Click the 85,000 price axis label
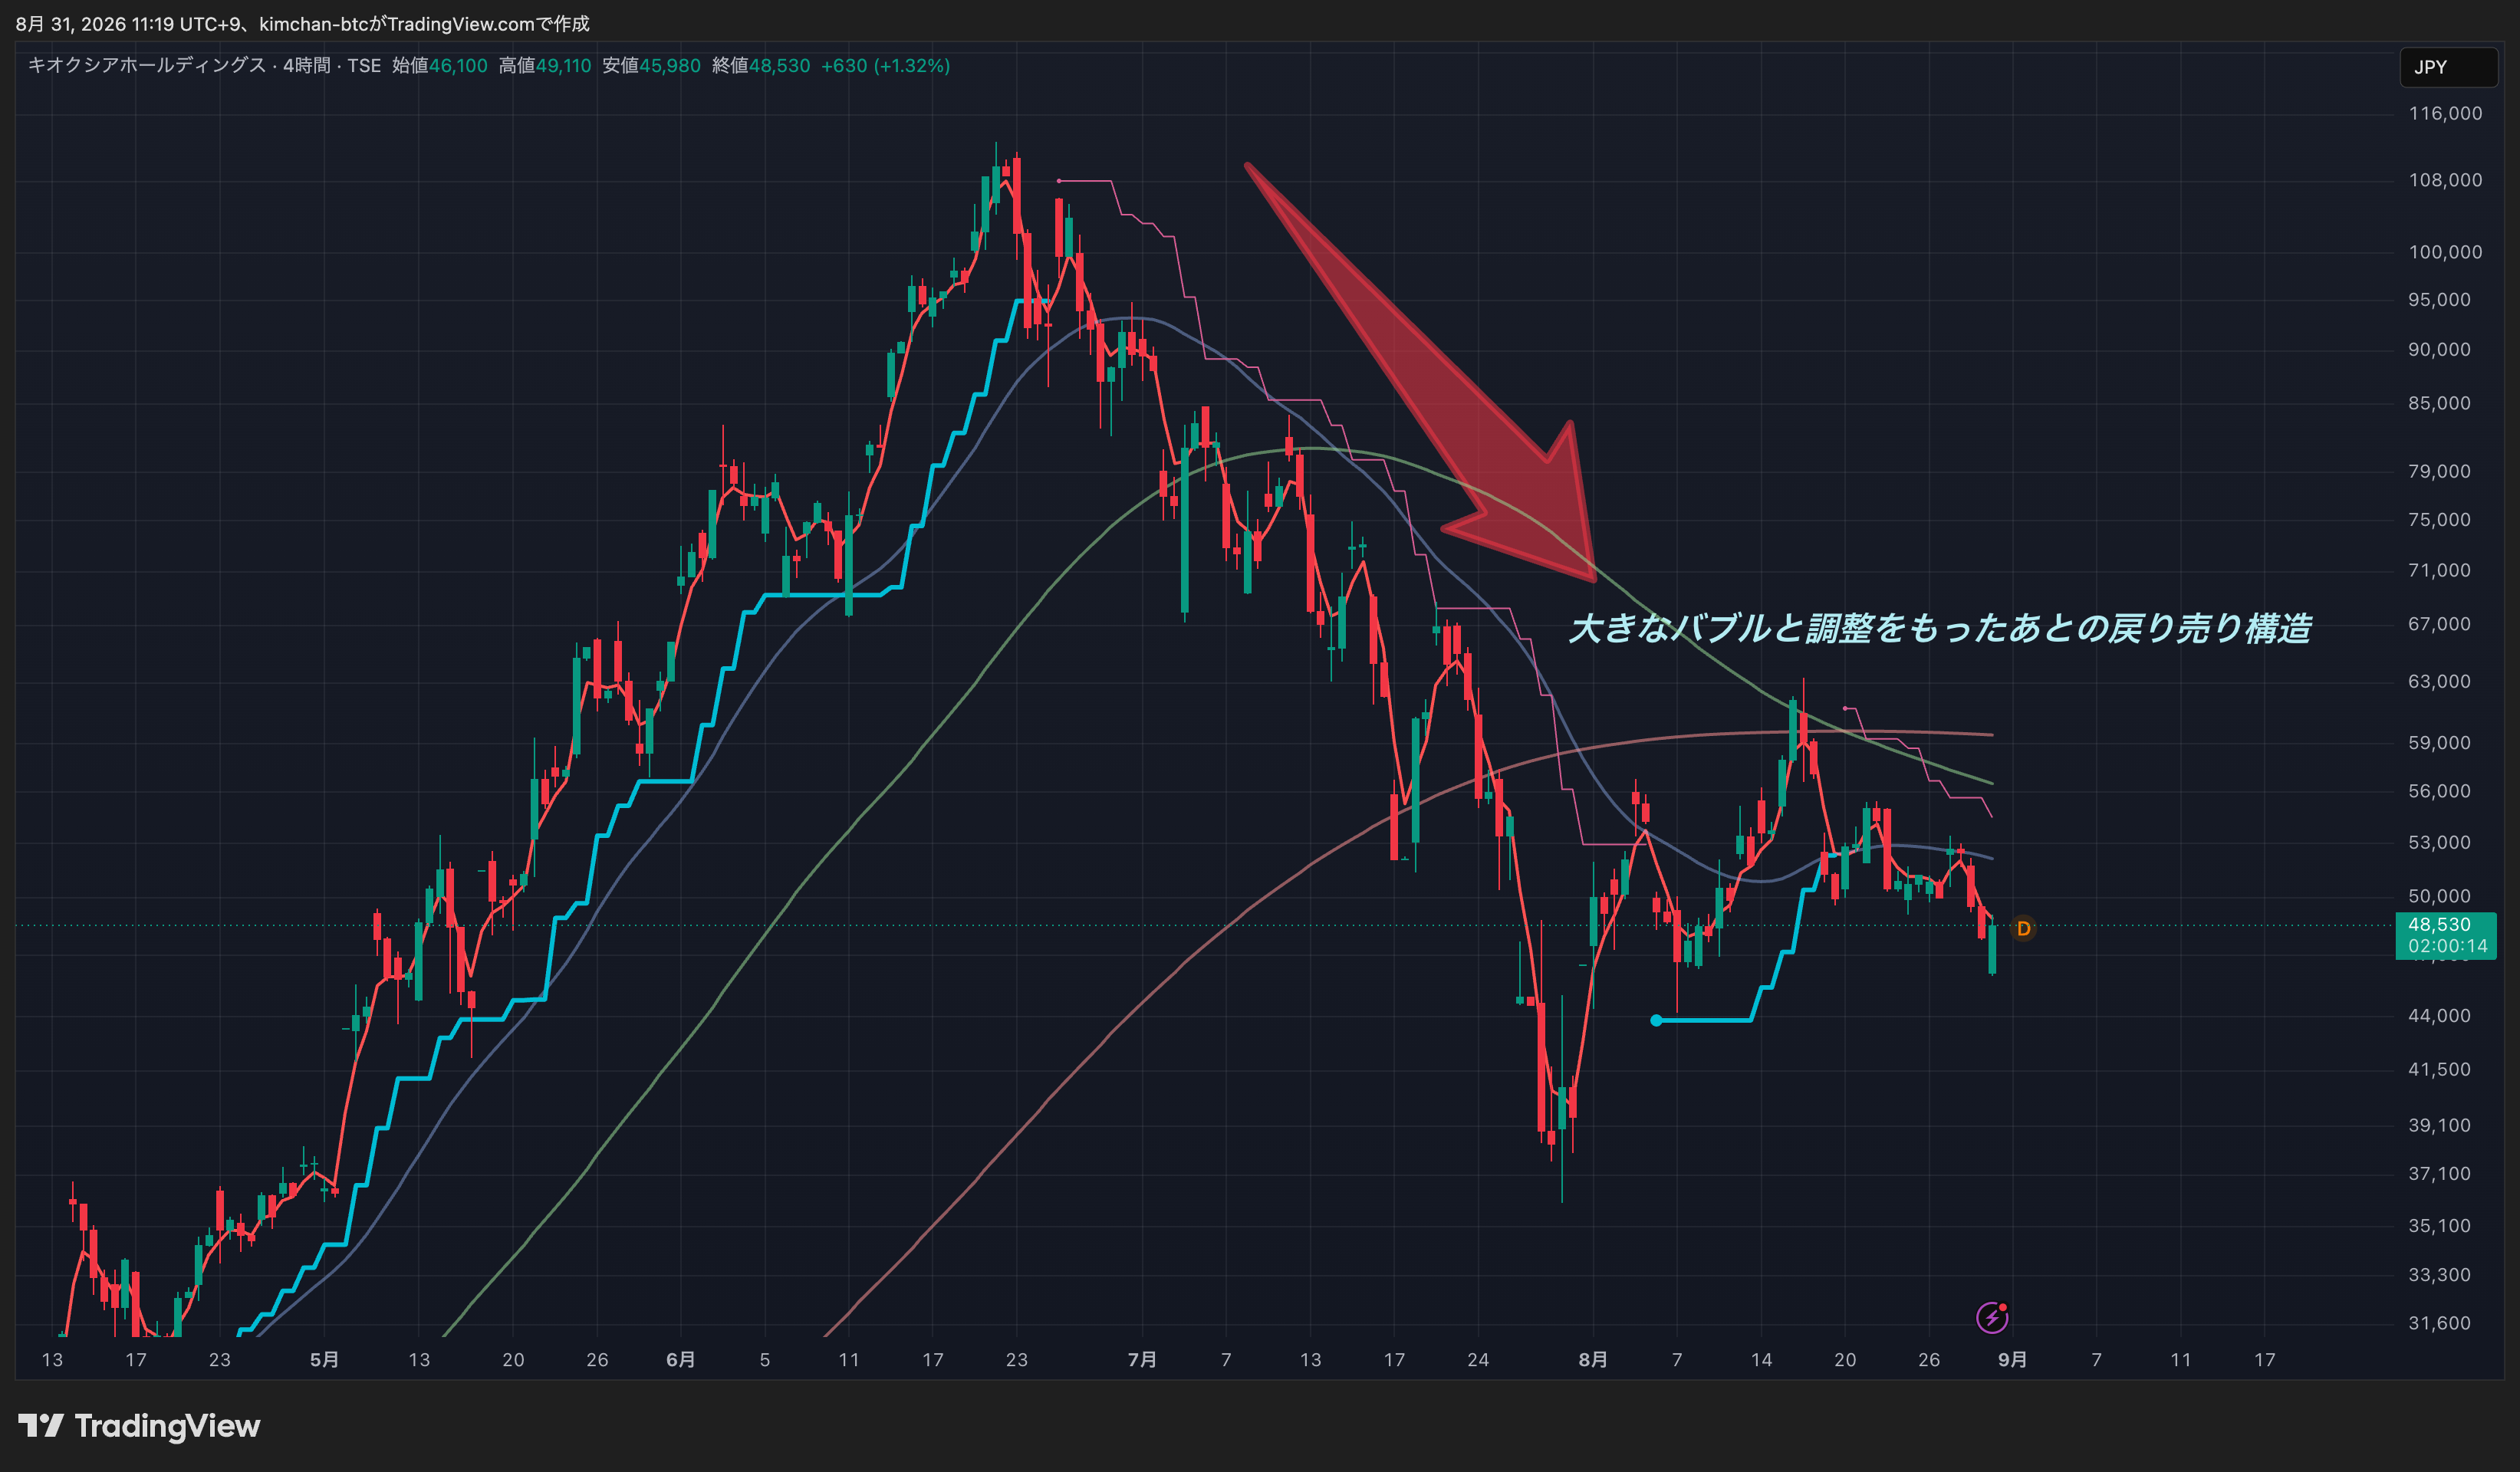Screen dimensions: 2520x1472 point(2439,404)
